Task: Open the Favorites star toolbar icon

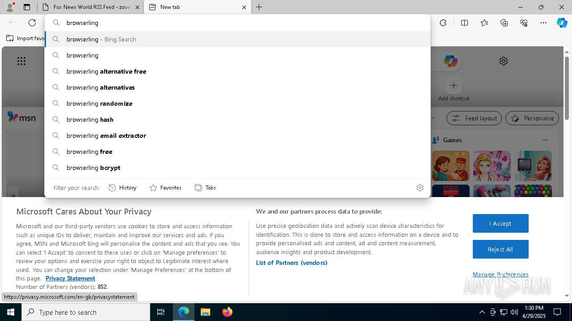Action: pyautogui.click(x=484, y=23)
